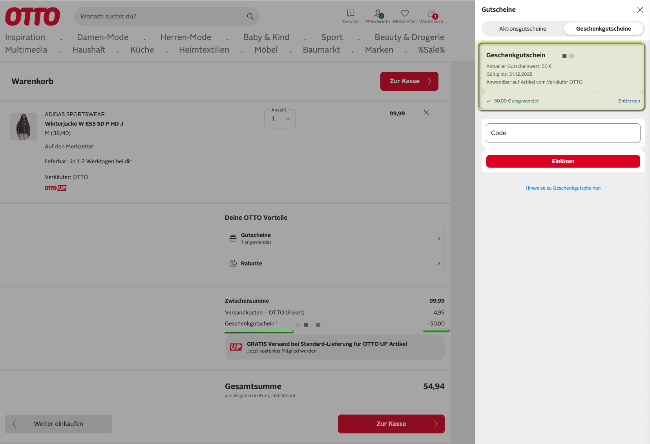650x444 pixels.
Task: Expand the Rabatte row chevron
Action: pos(439,263)
